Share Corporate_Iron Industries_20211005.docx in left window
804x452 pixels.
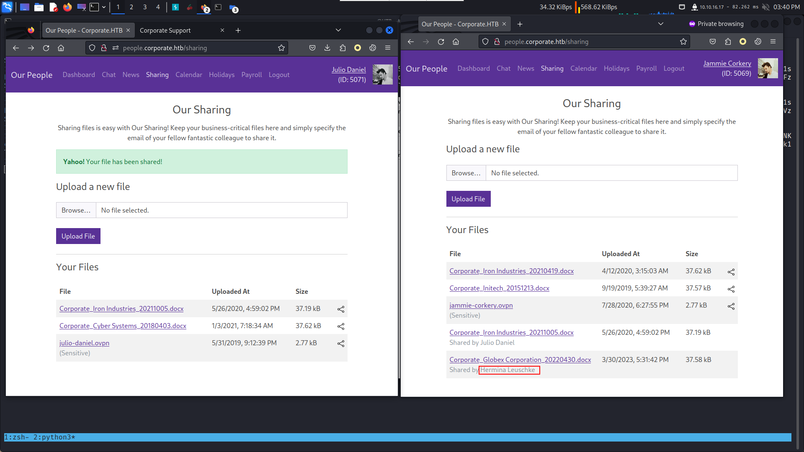click(341, 309)
